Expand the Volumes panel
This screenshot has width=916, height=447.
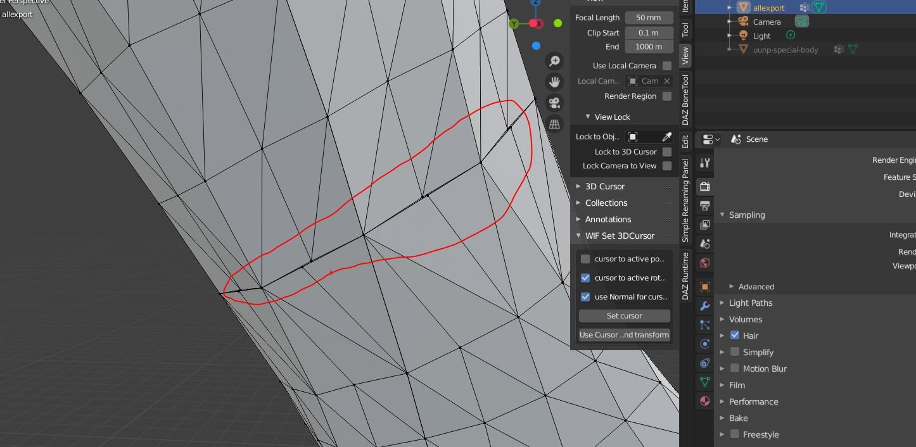(722, 319)
